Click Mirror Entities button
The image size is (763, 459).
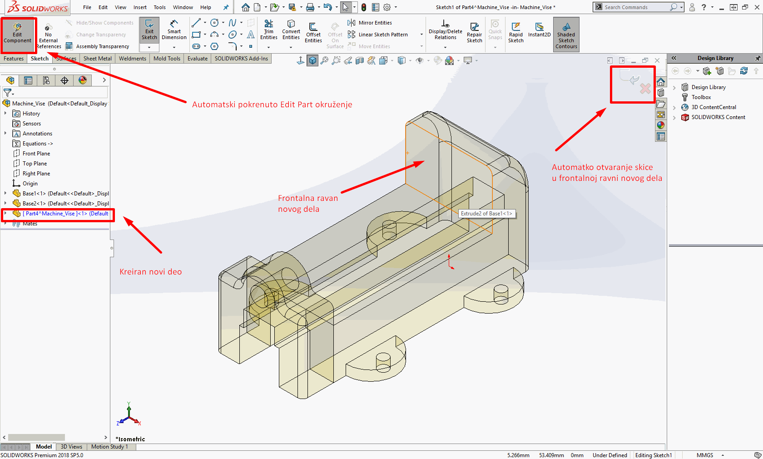coord(375,23)
